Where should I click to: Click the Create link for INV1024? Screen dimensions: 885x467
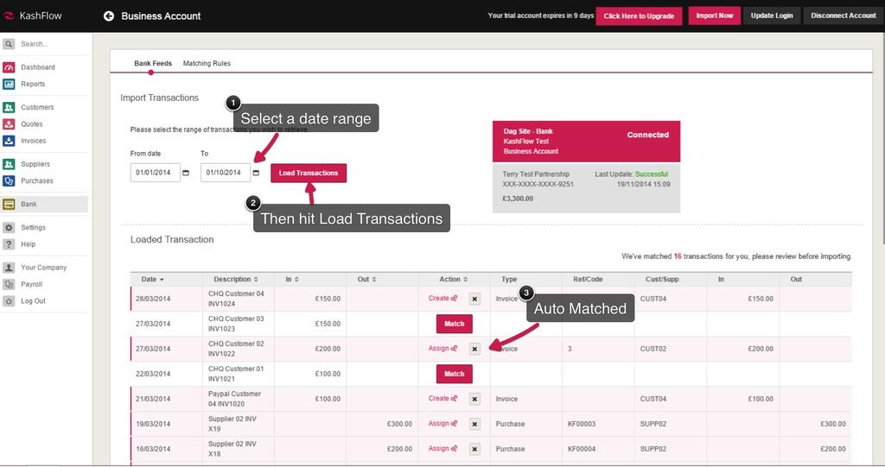(442, 299)
